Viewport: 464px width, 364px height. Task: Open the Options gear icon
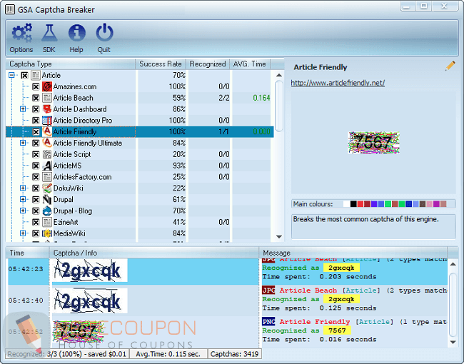coord(21,33)
